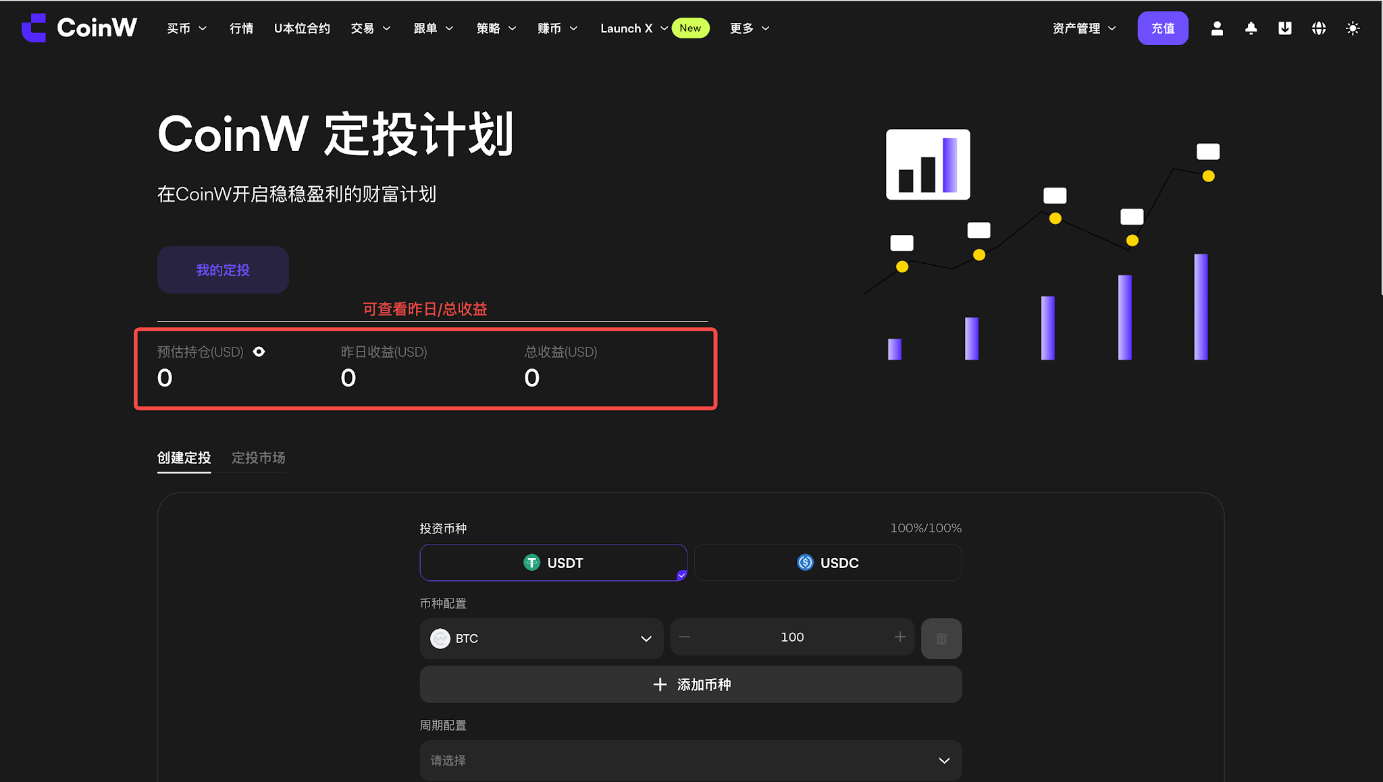Expand the 更多 menu

pyautogui.click(x=750, y=28)
